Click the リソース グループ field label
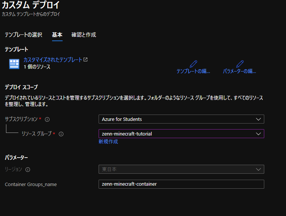 tap(36, 134)
